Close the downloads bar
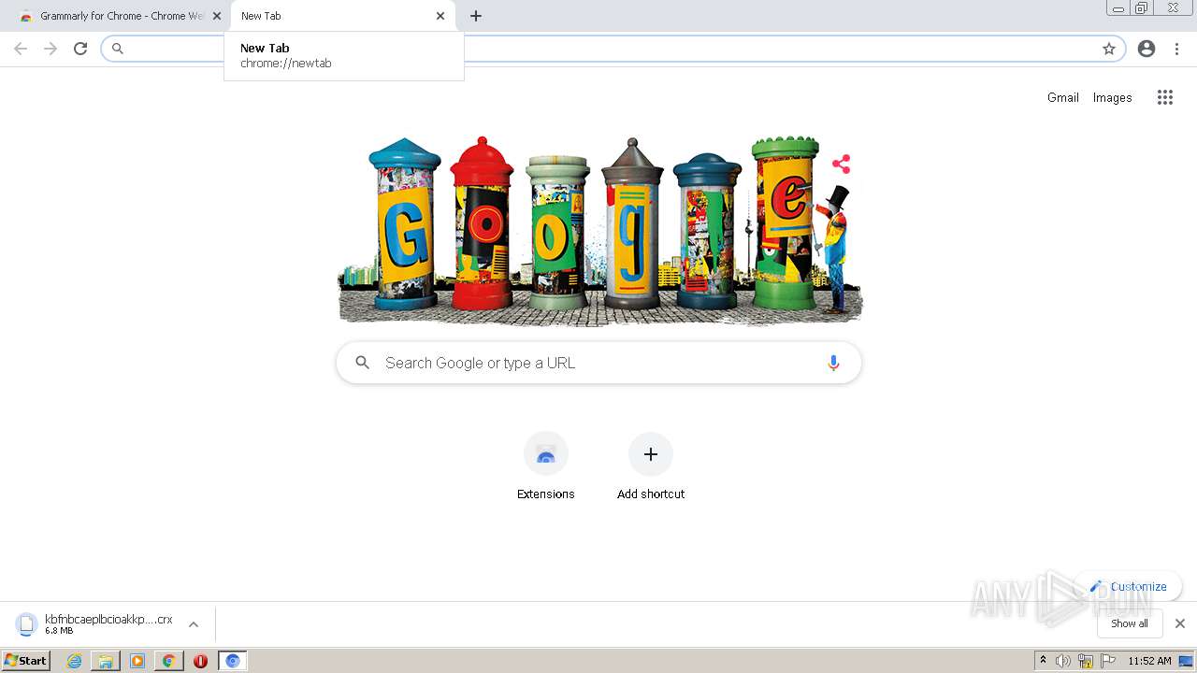 (x=1180, y=623)
